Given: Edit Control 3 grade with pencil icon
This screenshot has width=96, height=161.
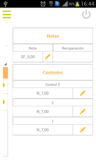Looking at the screenshot, I should click(83, 93).
